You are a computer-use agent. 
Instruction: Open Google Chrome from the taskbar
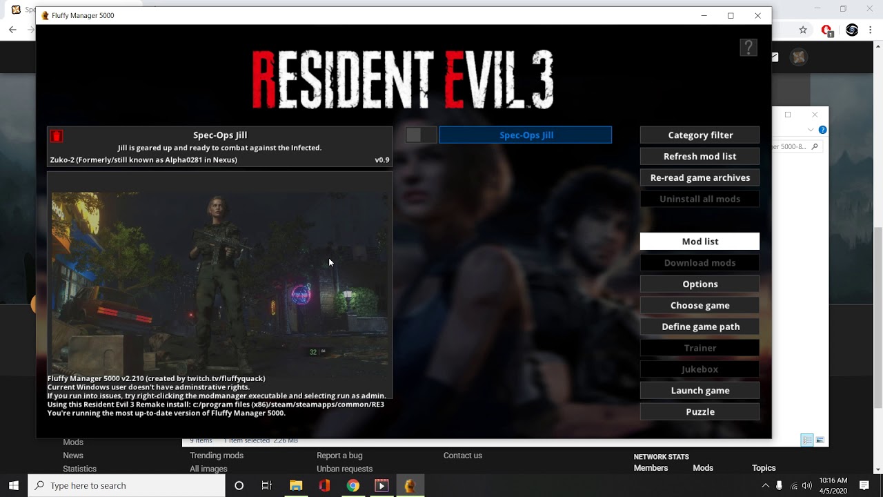[x=353, y=486]
